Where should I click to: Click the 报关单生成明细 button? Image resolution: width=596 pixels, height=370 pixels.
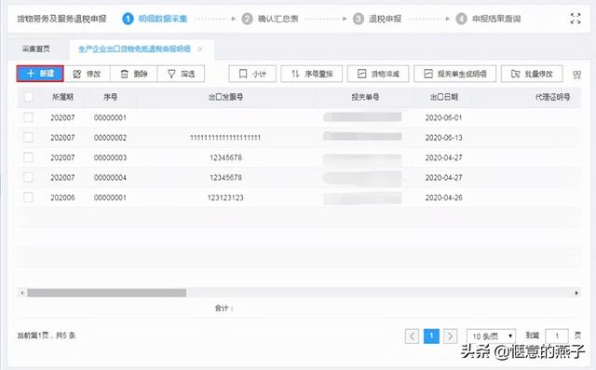pyautogui.click(x=455, y=74)
